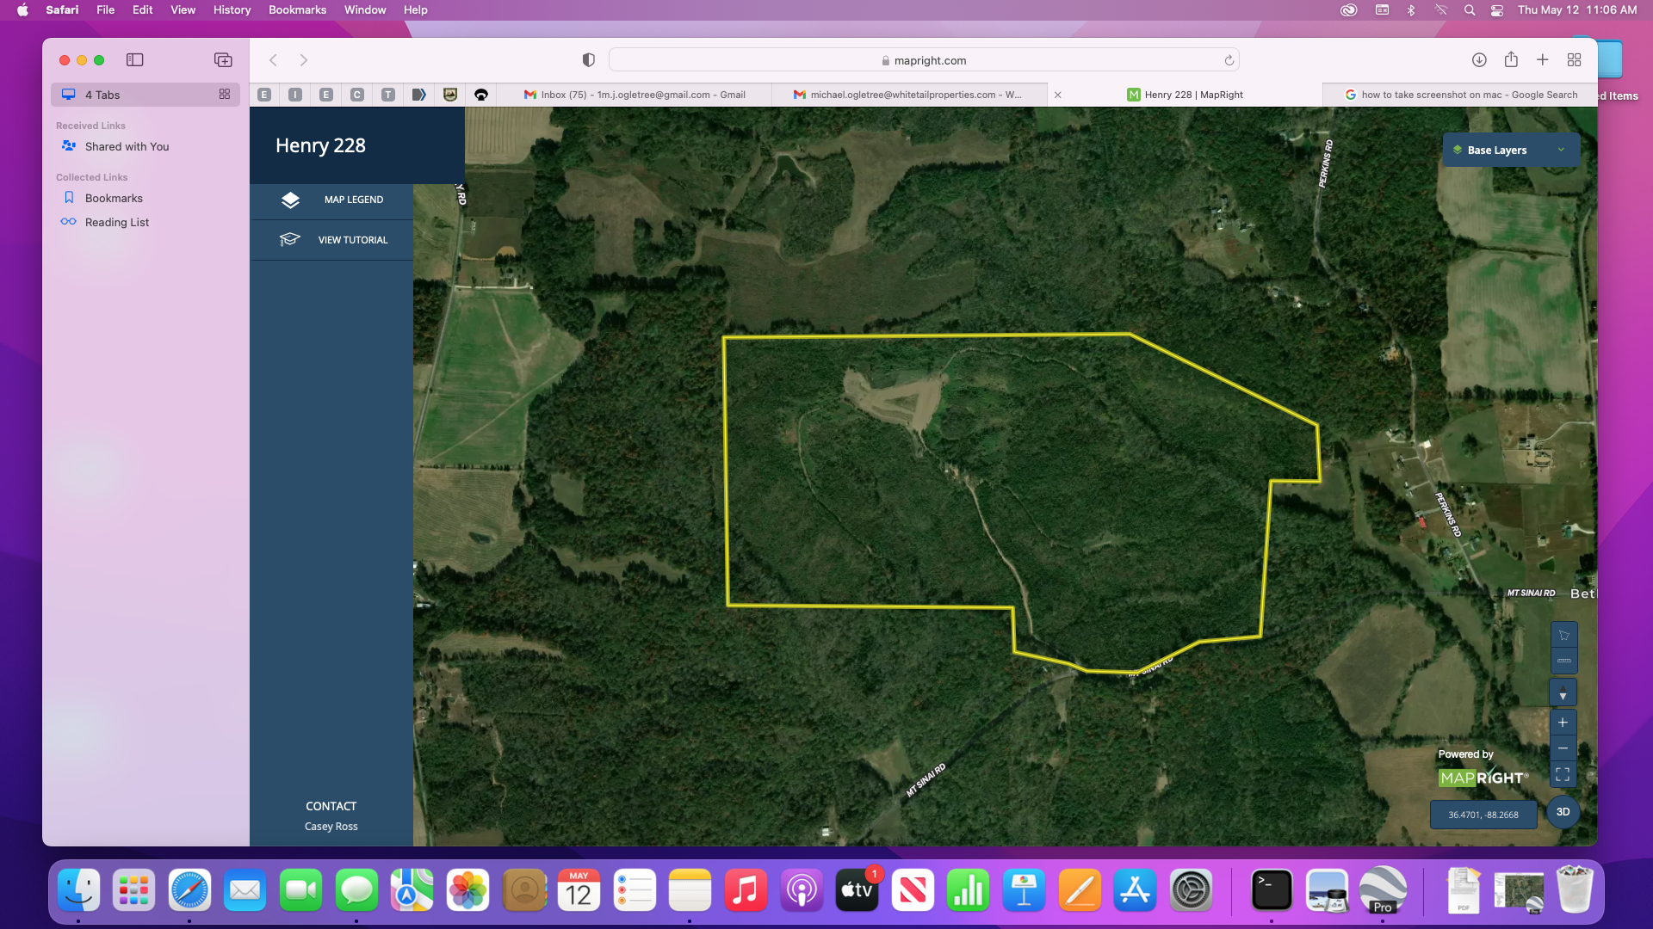
Task: Select the ruler distance measure tool
Action: 1563,661
